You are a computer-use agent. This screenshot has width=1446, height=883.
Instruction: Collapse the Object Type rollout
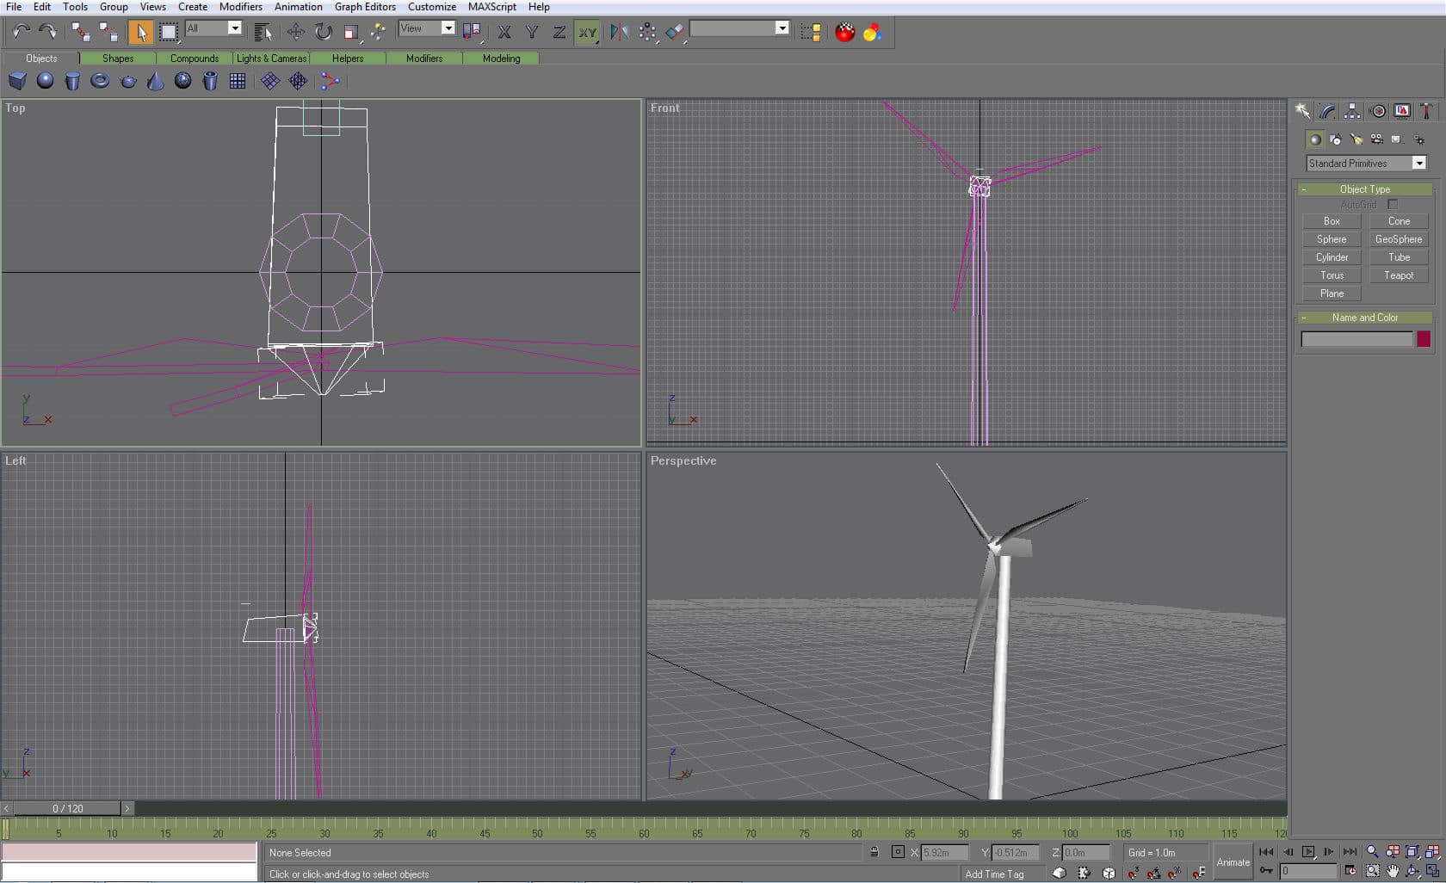point(1364,189)
